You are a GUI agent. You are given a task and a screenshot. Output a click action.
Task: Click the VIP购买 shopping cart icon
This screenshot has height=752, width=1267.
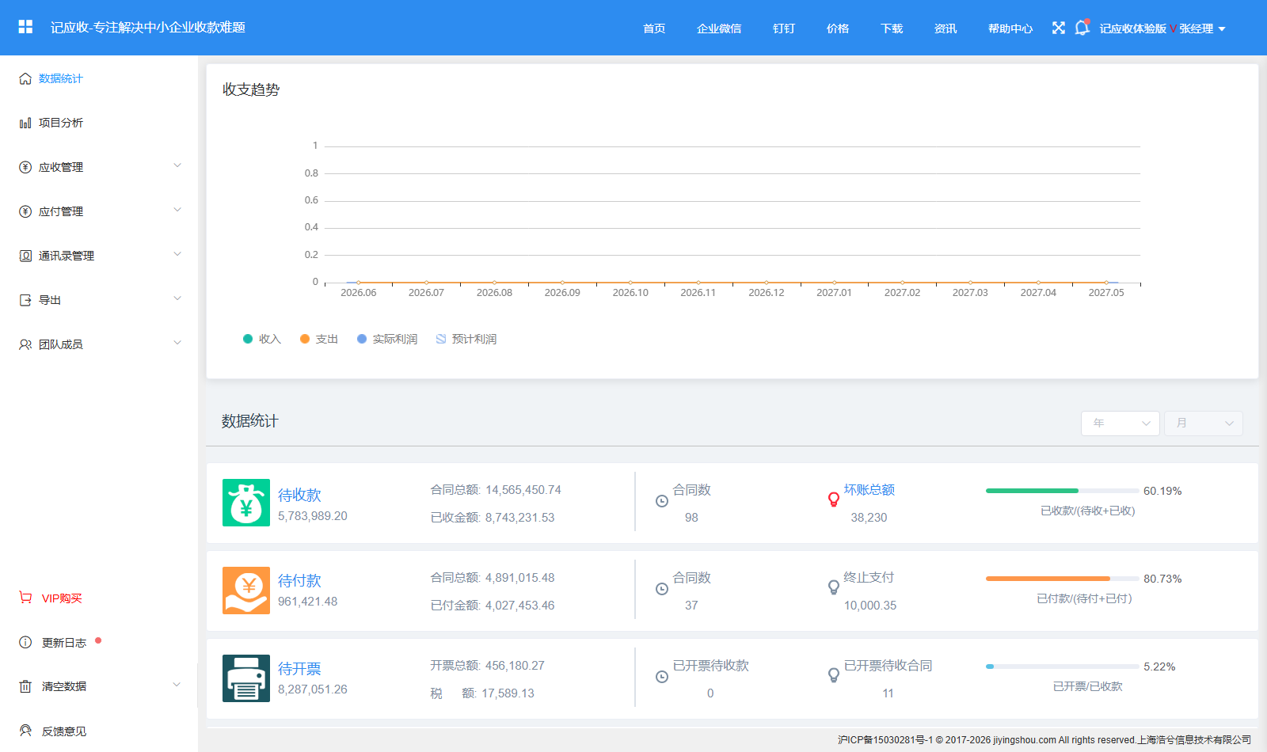coord(25,598)
